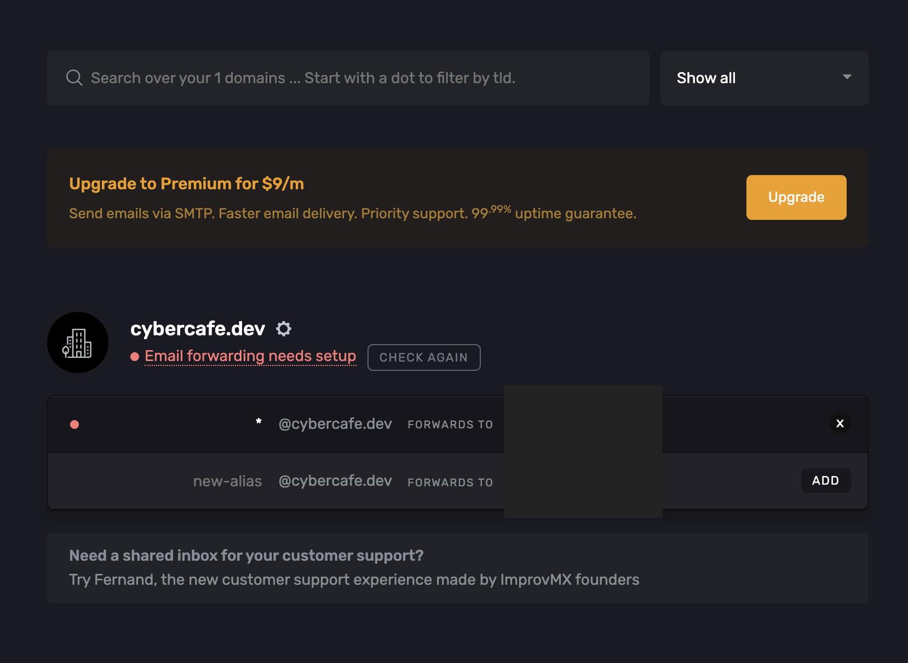The image size is (908, 663).
Task: Click the cybercafe.dev building avatar
Action: [x=78, y=342]
